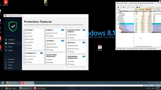Disable Advanced Threat Defense switch
This screenshot has height=90, width=161.
coord(84,30)
